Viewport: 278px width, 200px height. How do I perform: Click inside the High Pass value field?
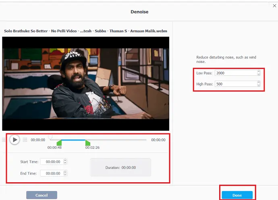(236, 84)
